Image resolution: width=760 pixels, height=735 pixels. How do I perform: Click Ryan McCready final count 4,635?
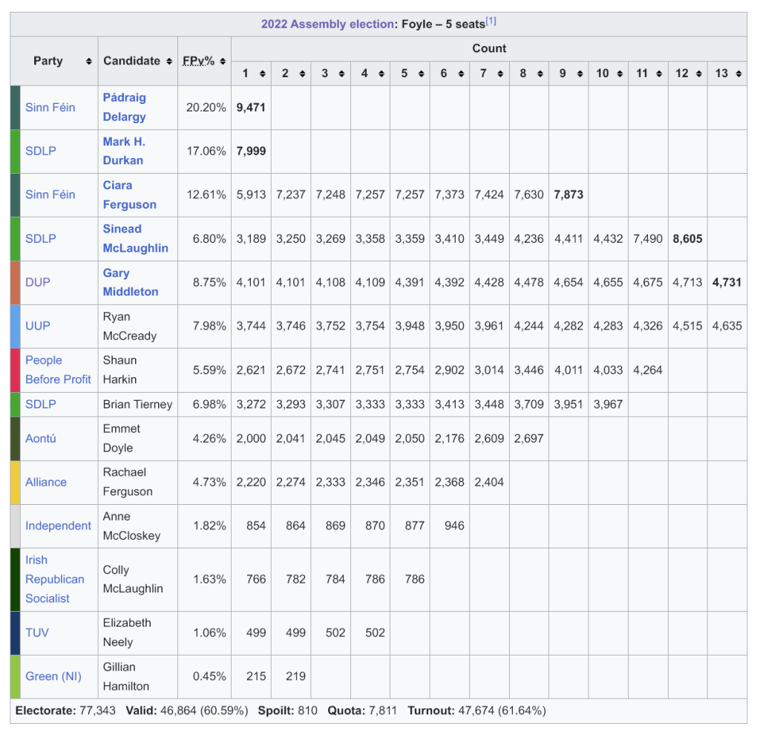pos(727,326)
